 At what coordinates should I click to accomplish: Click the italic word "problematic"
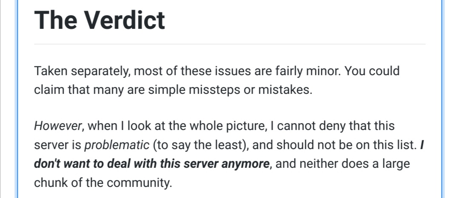pyautogui.click(x=117, y=145)
